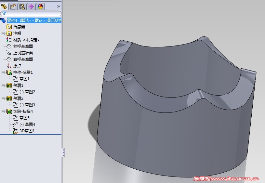Click the (-) 草图3 sketch icon
The height and width of the screenshot is (183, 265).
[15, 105]
